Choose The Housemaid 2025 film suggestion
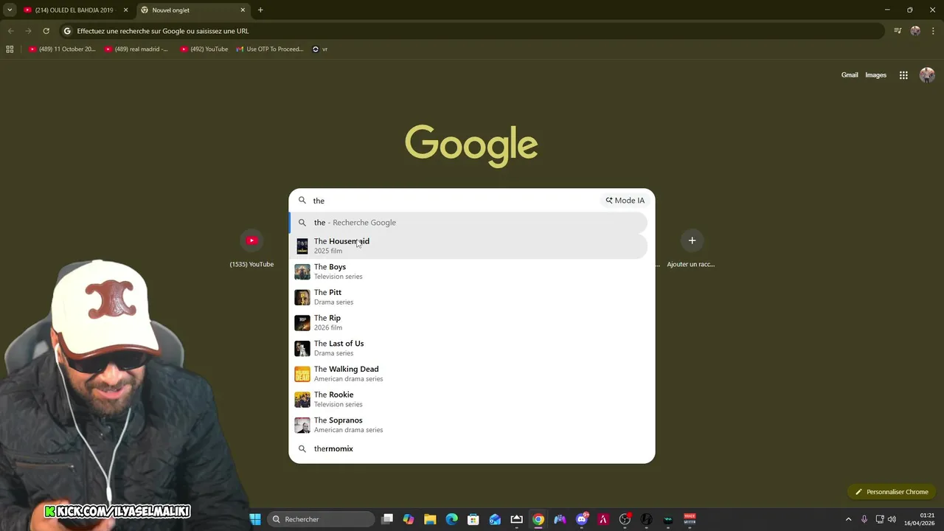The image size is (944, 531). click(x=468, y=246)
